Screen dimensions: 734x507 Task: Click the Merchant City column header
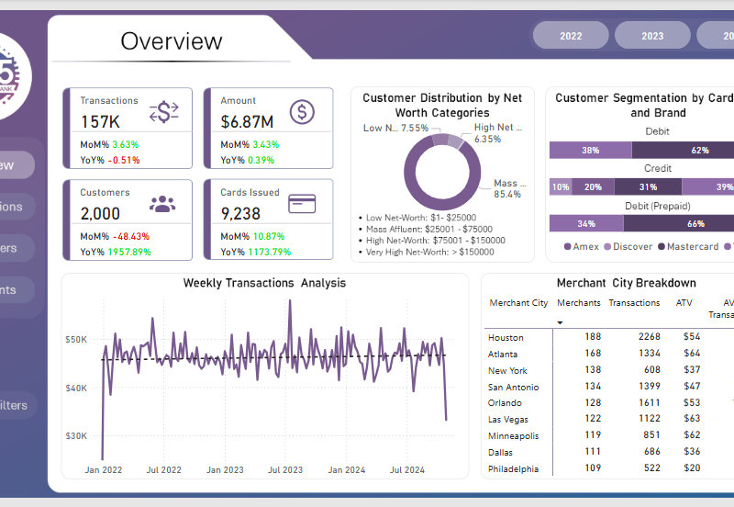coord(518,303)
